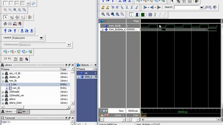Click the Library horizontal scrollbar thumb
The width and height of the screenshot is (223, 125).
point(14,107)
